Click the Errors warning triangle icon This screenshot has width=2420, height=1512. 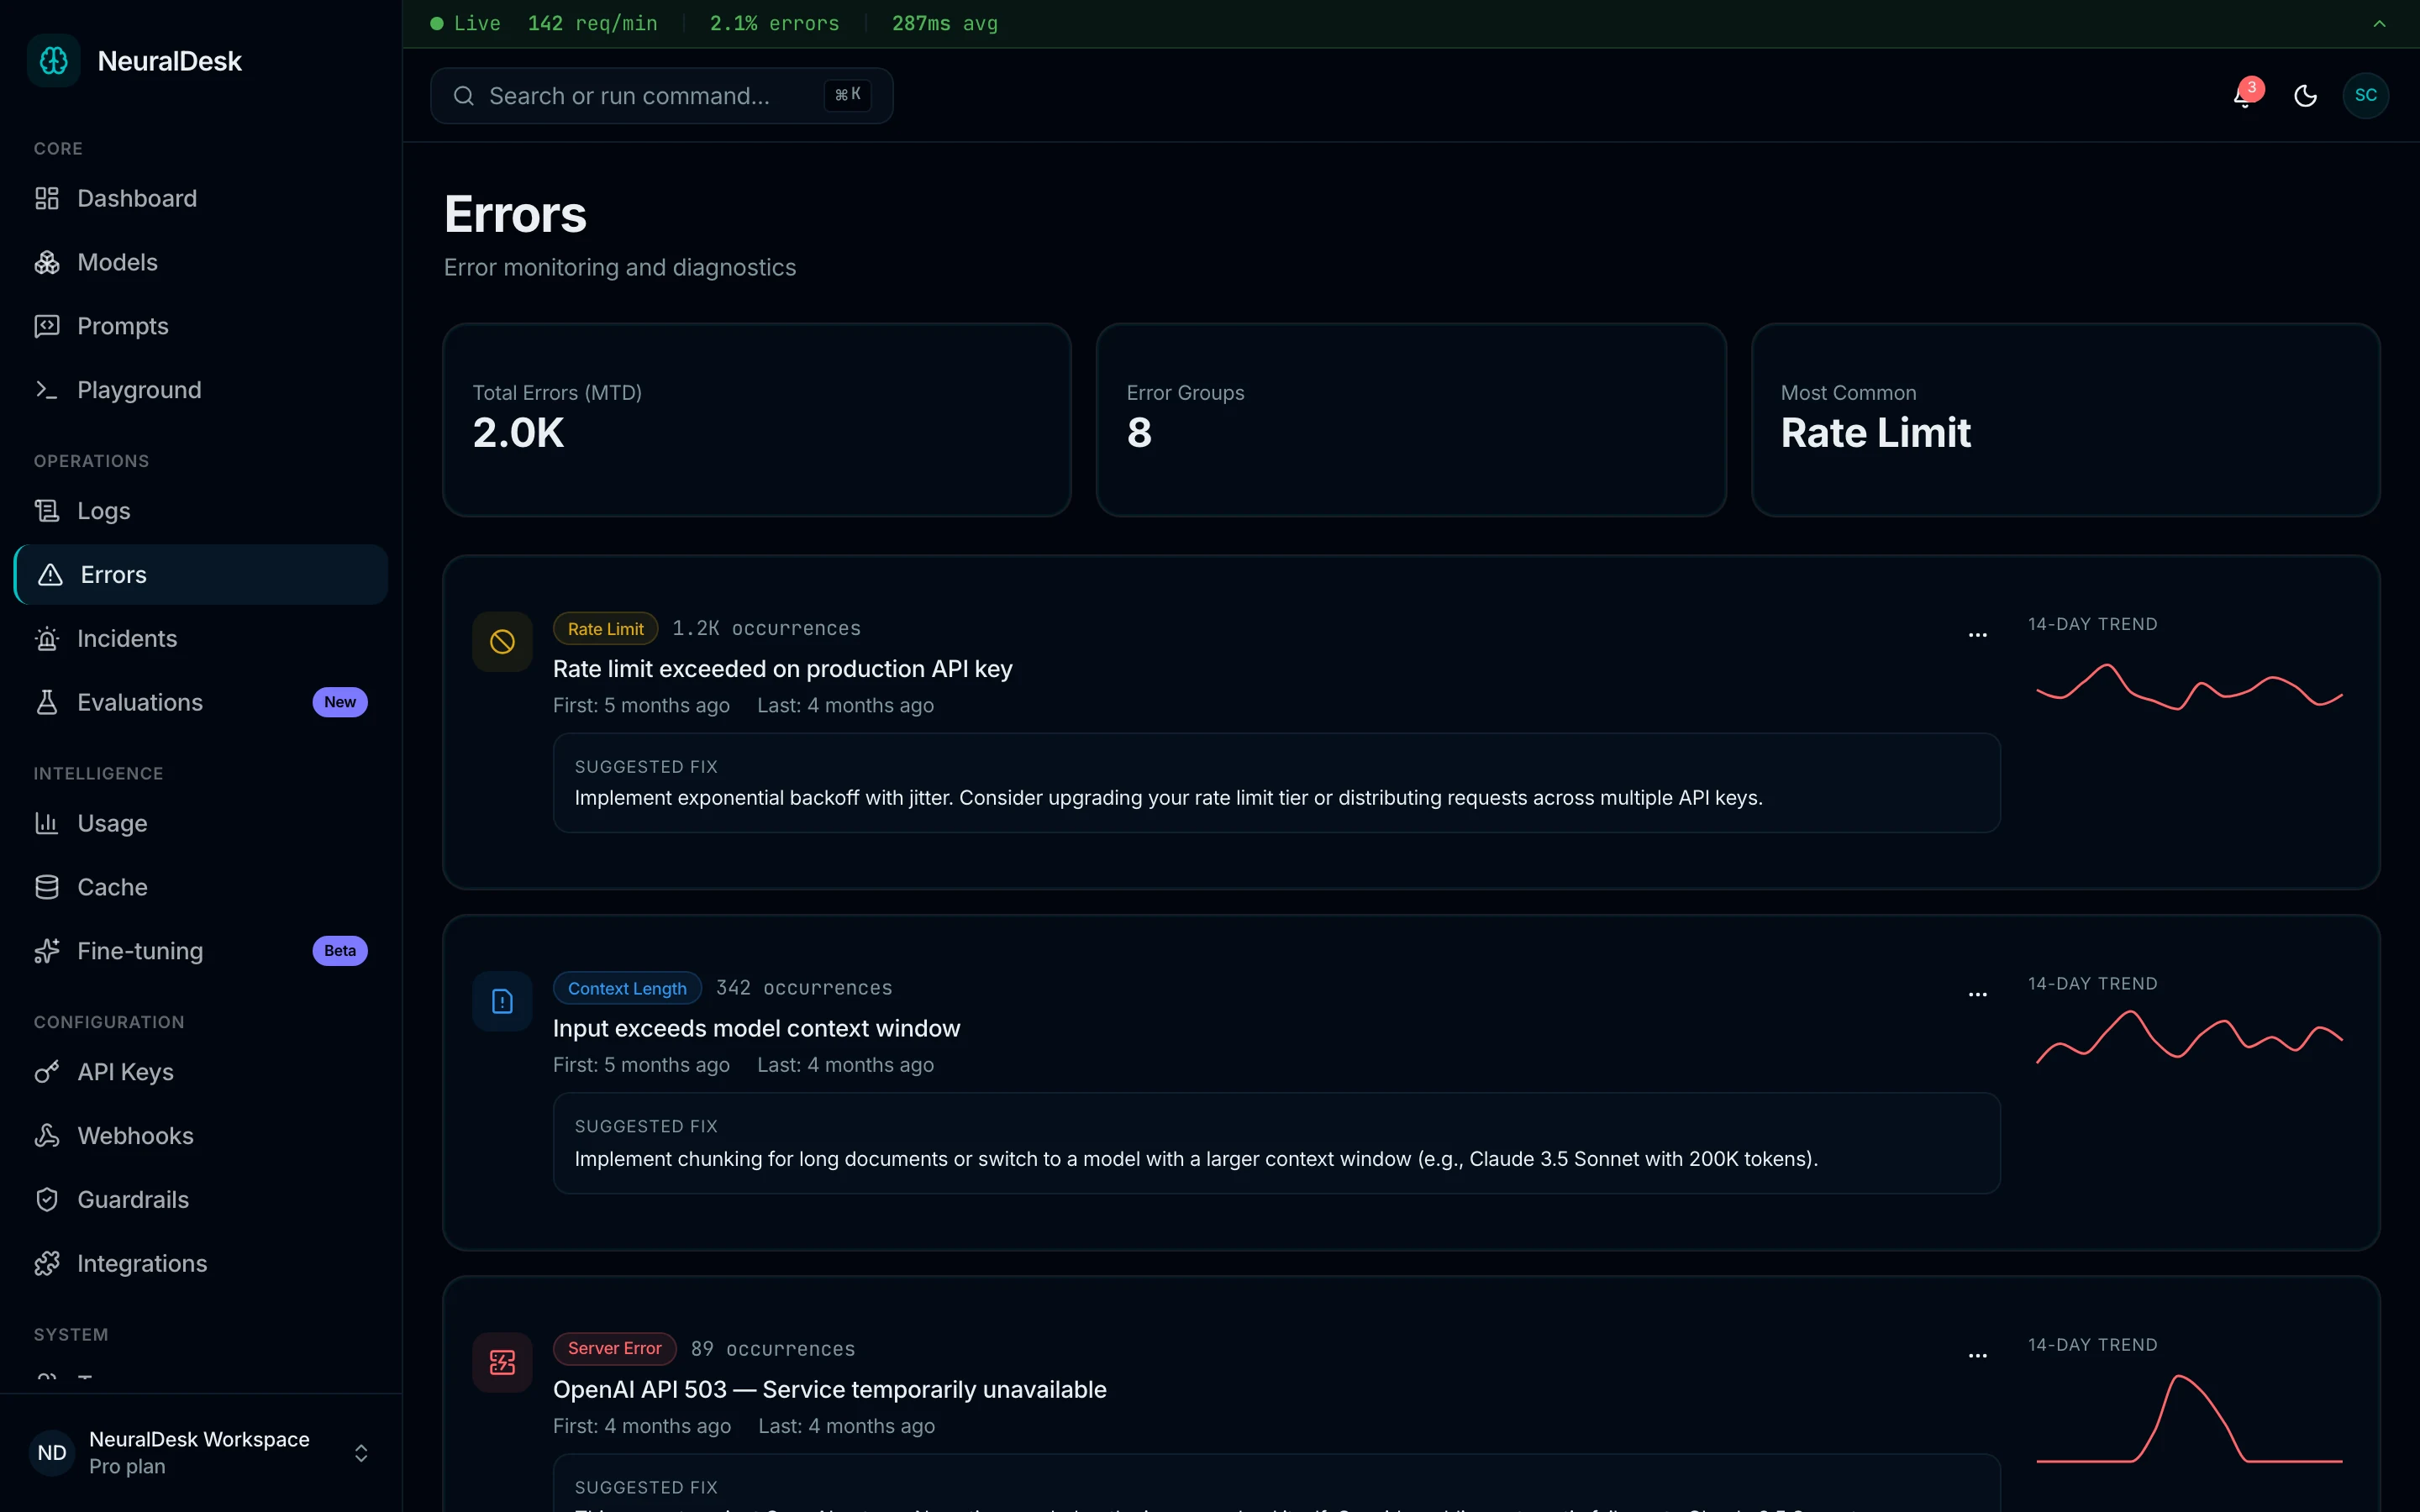click(50, 575)
